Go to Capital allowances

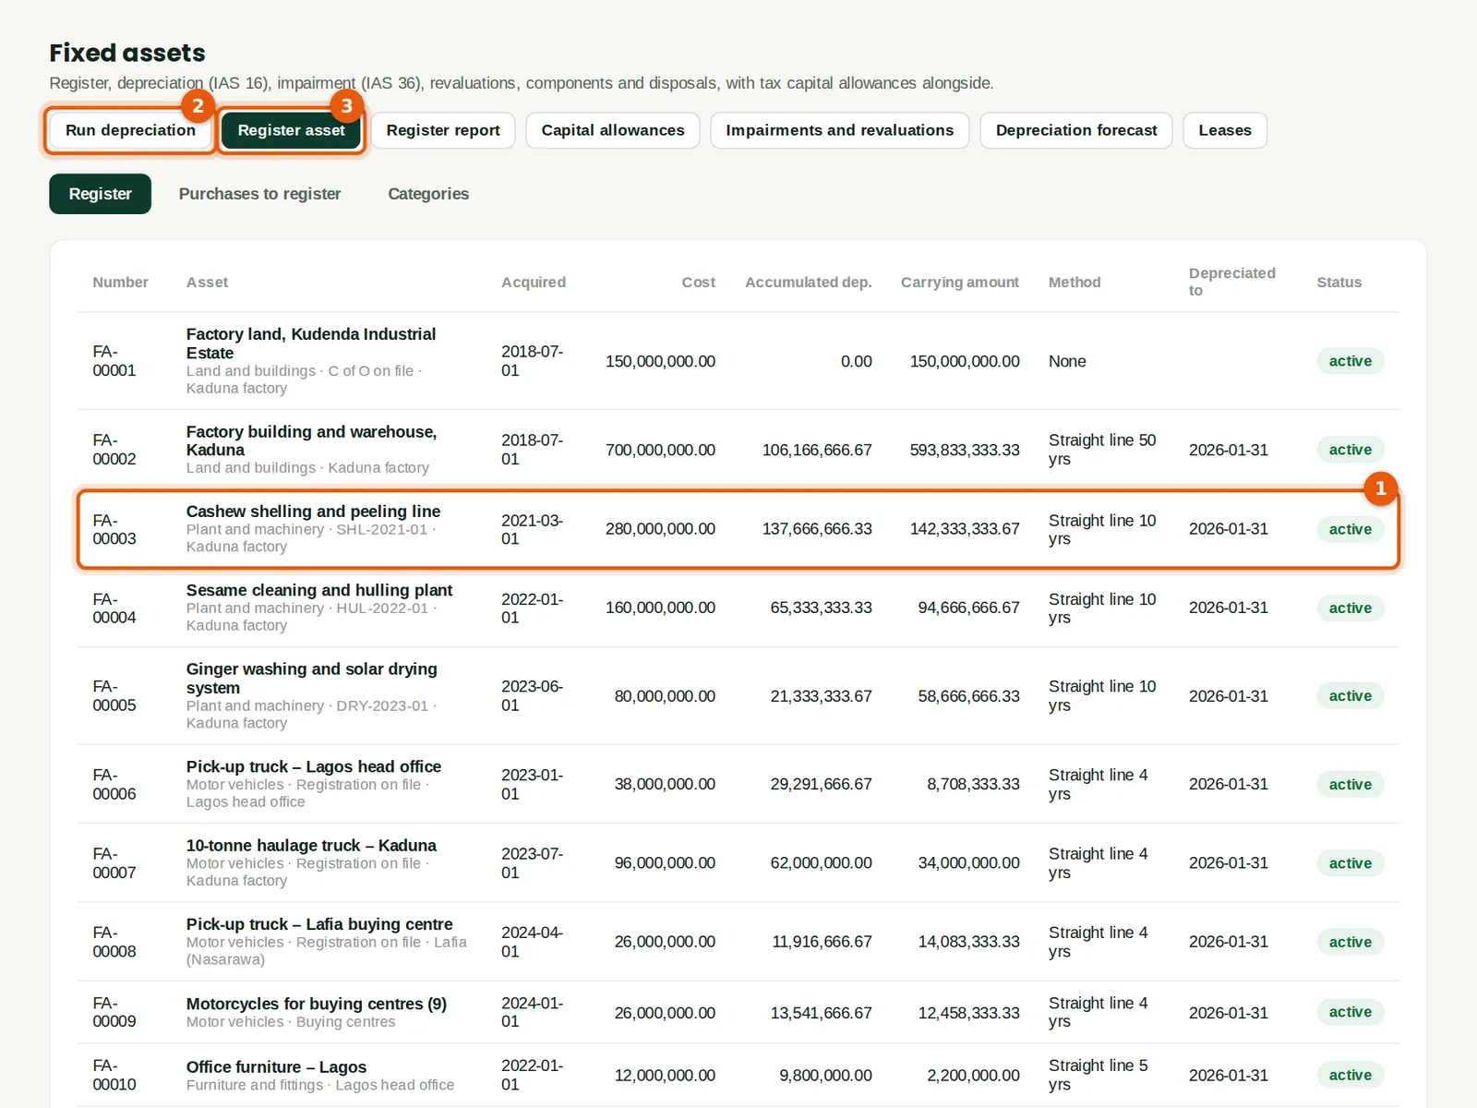613,130
